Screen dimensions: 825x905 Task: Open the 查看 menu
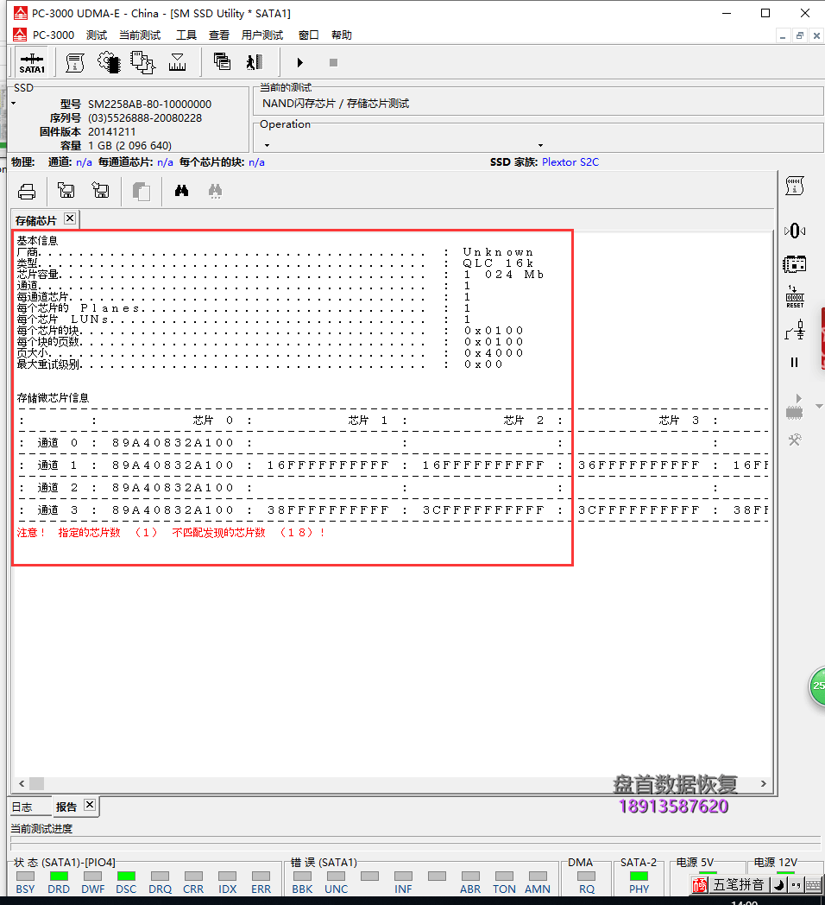coord(218,35)
